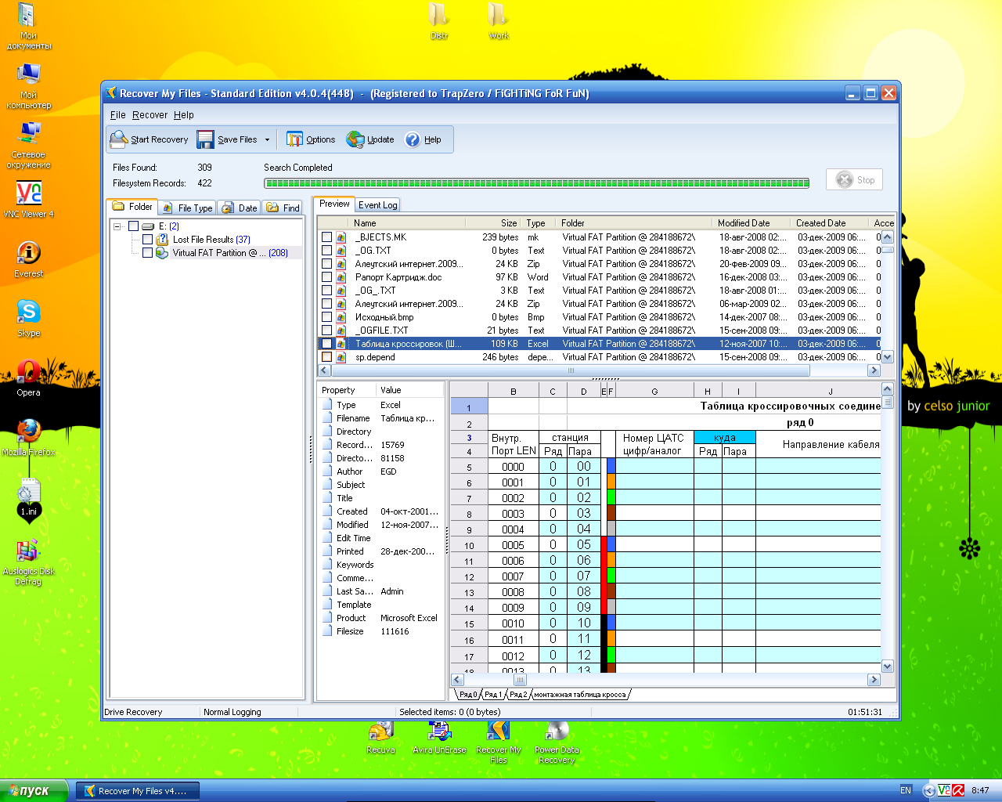Sort file list by Modified Date column
1002x802 pixels.
tap(752, 223)
